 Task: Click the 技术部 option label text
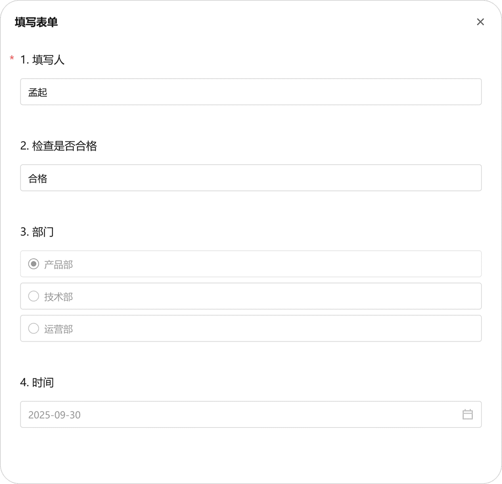pos(59,297)
